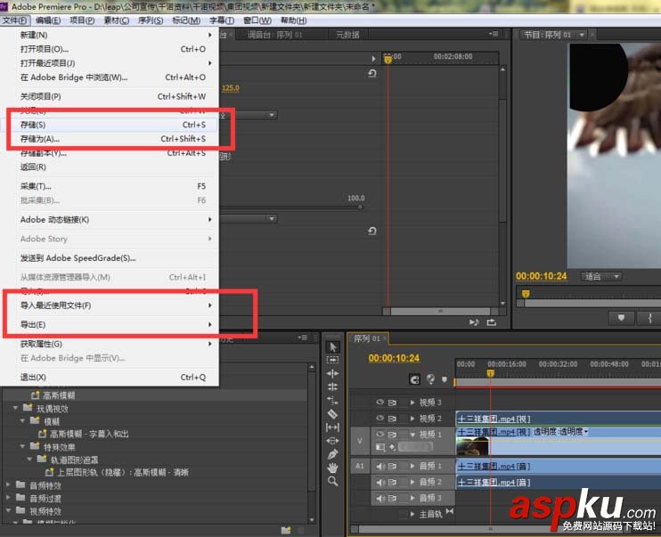This screenshot has height=537, width=661.
Task: Mute the 音频 2 track speaker
Action: (380, 482)
